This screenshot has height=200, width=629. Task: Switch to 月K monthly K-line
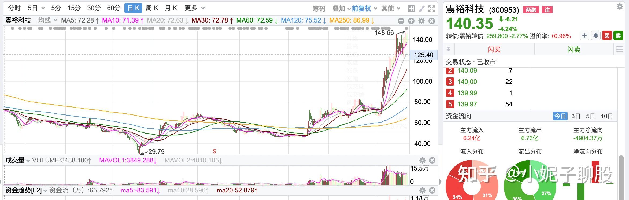point(171,8)
